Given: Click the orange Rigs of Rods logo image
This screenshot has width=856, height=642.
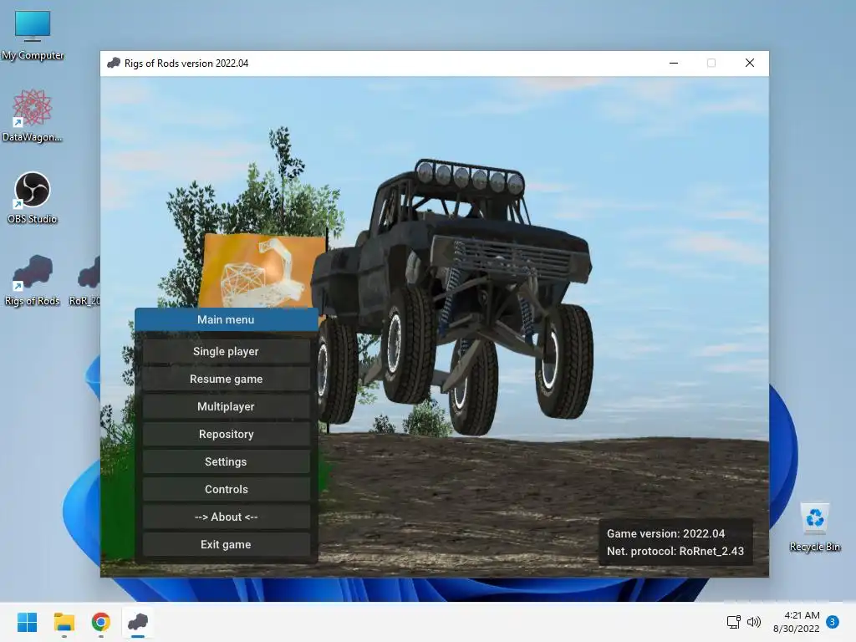Looking at the screenshot, I should [x=261, y=271].
